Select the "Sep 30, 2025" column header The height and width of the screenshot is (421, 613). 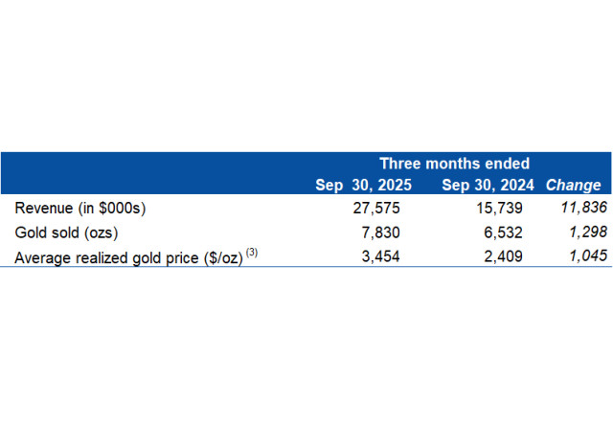point(364,186)
